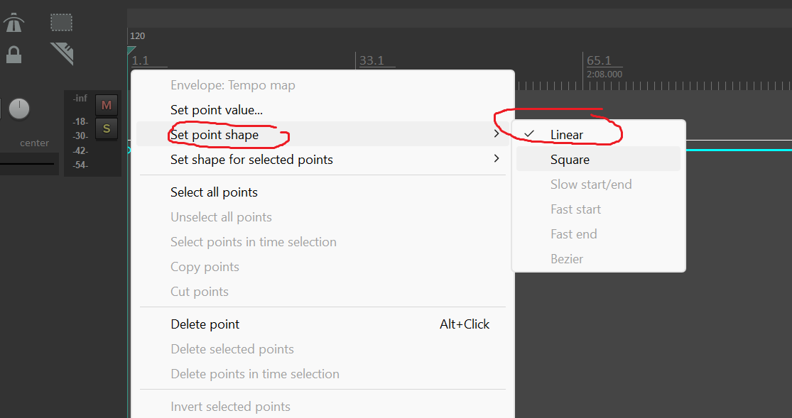Choose Select all points
Image resolution: width=792 pixels, height=418 pixels.
click(x=214, y=192)
